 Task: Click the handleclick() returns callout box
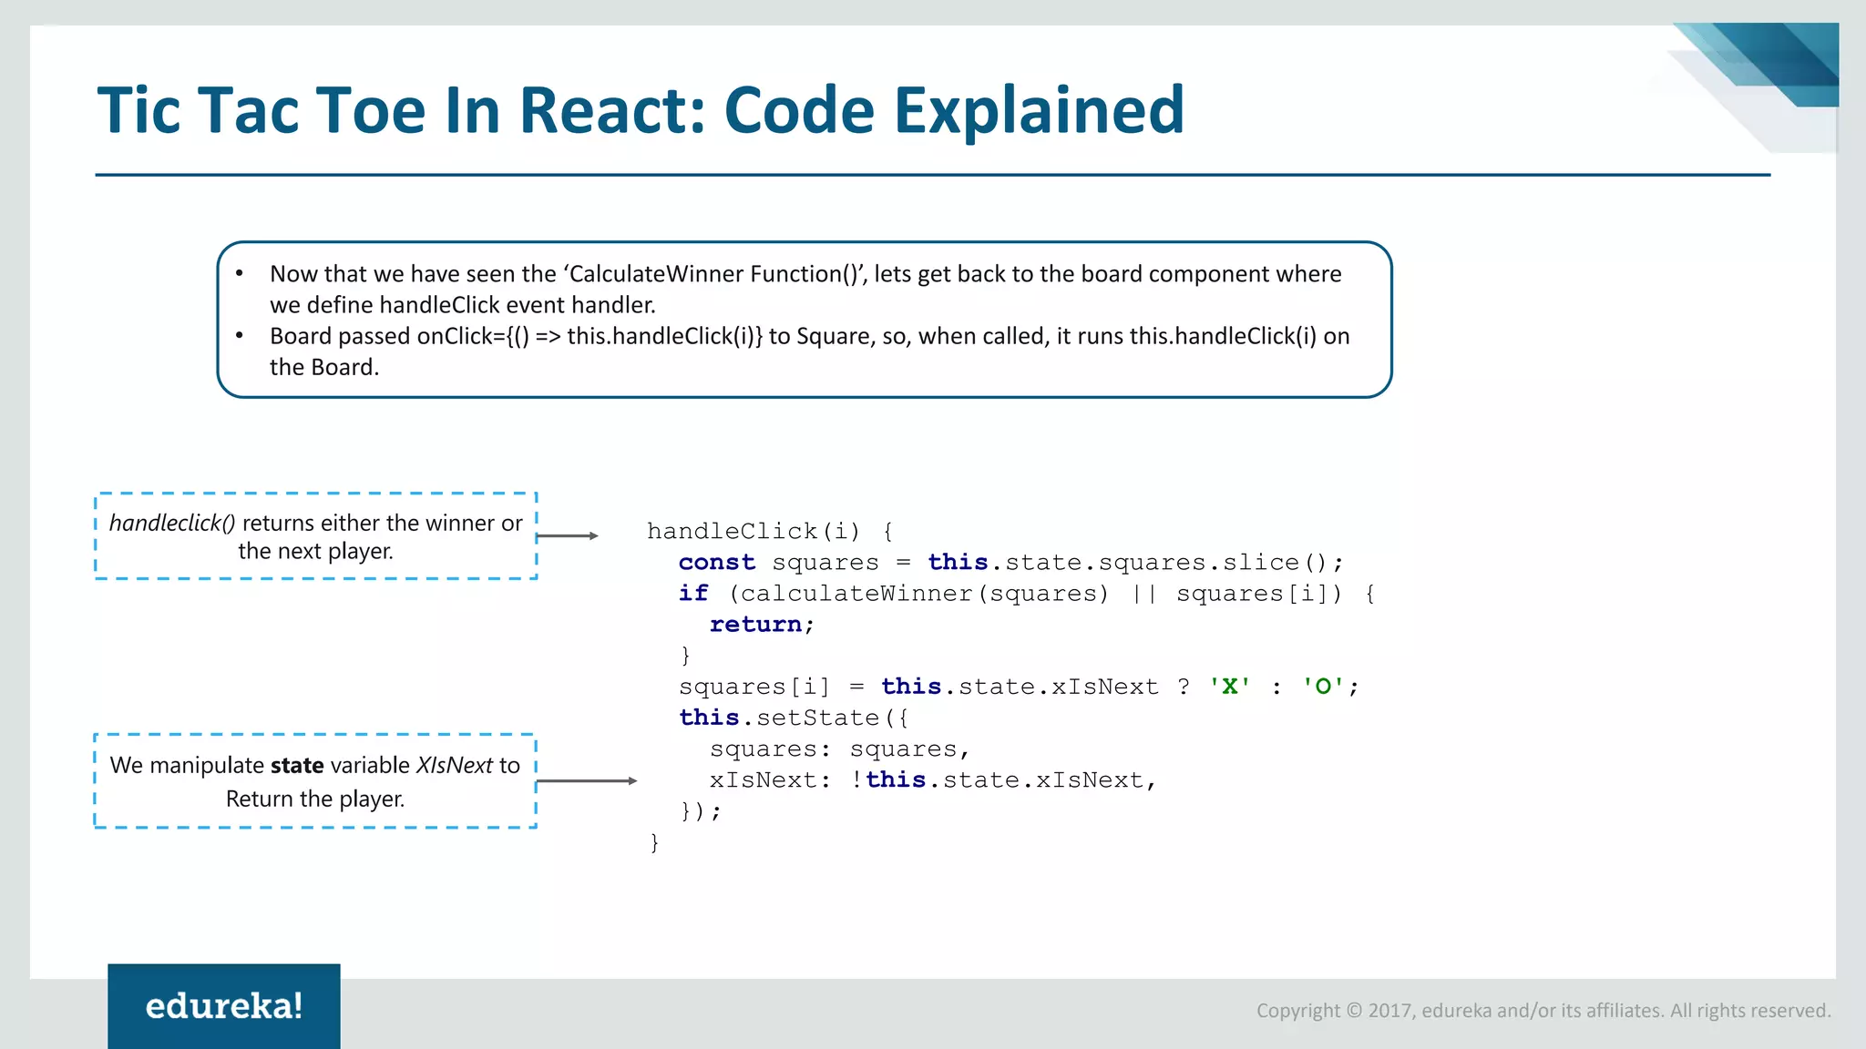[x=315, y=536]
